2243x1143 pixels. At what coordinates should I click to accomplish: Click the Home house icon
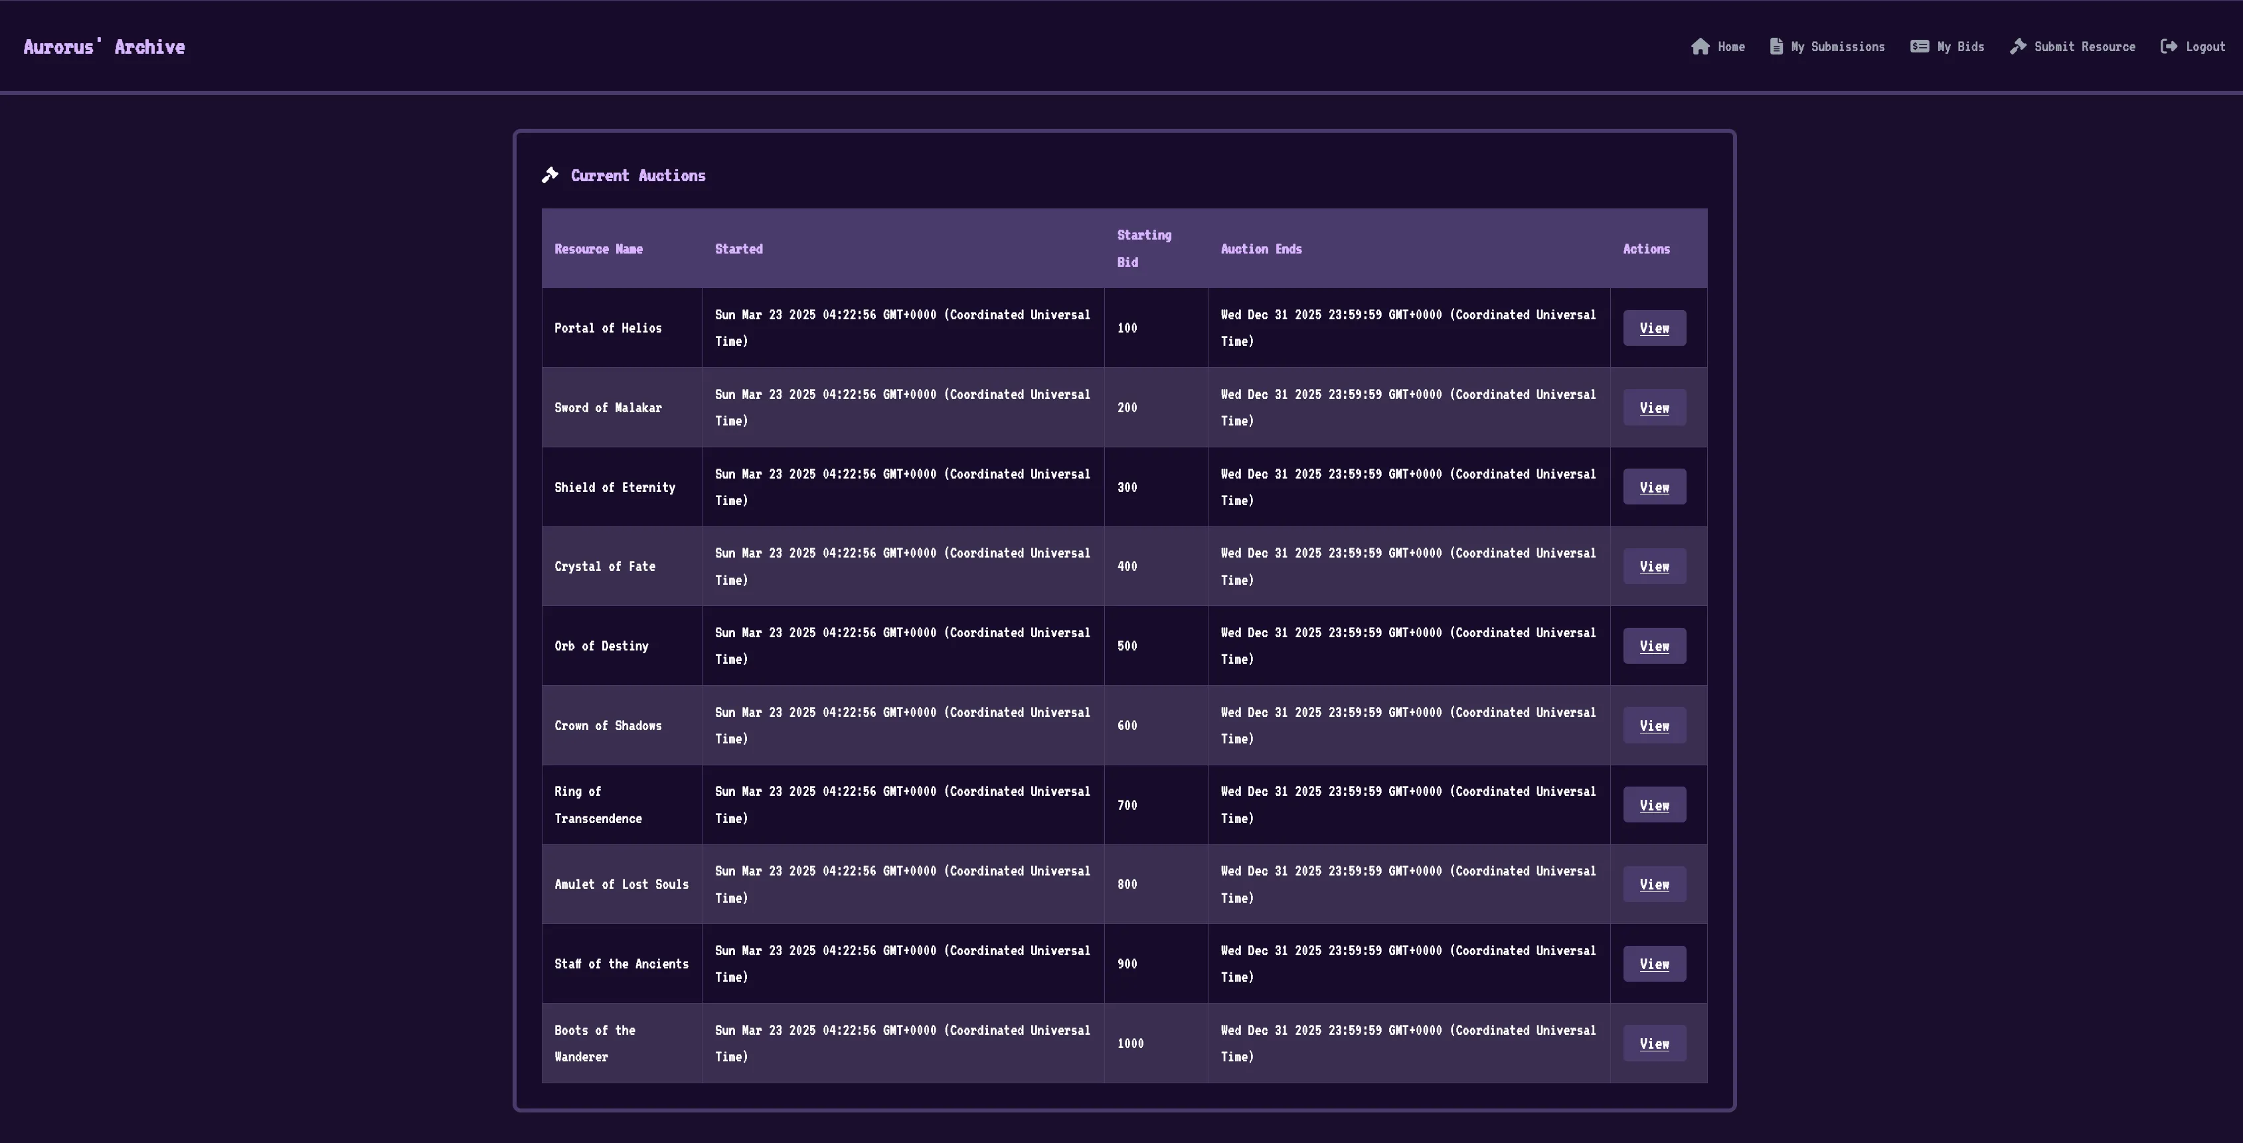coord(1700,46)
